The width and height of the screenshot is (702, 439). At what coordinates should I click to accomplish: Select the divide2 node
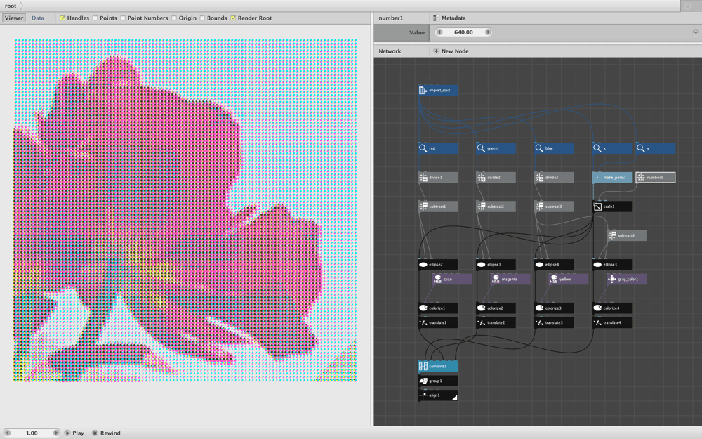point(496,178)
